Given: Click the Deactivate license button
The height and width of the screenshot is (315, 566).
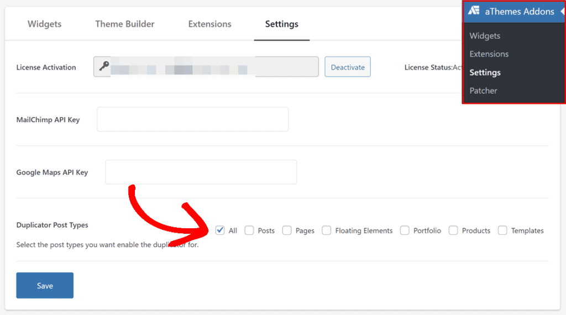Looking at the screenshot, I should point(348,67).
